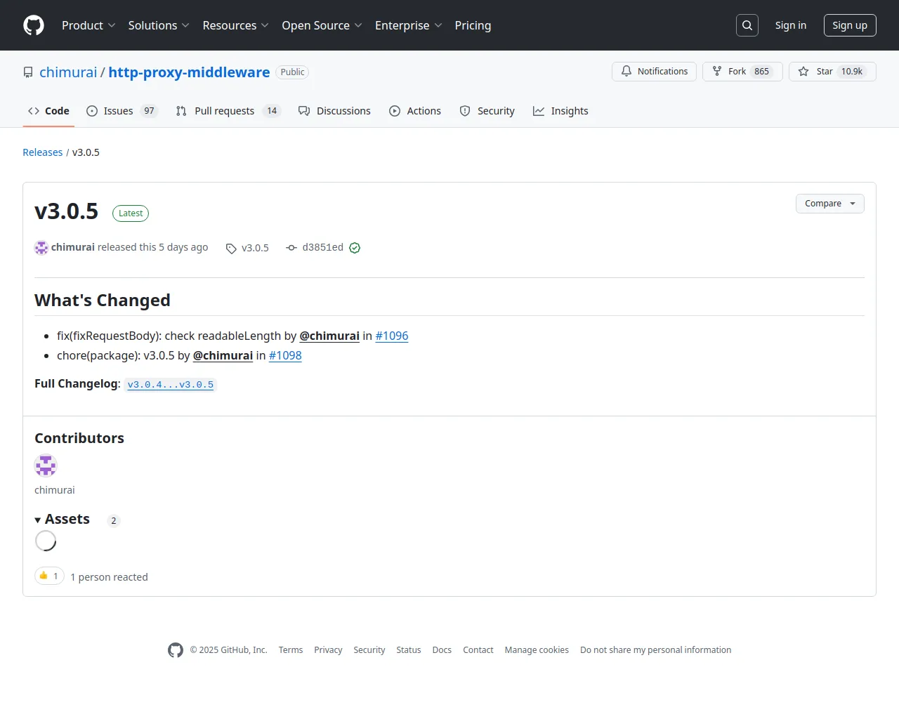Click Do not share my personal information
Image resolution: width=899 pixels, height=719 pixels.
(656, 650)
